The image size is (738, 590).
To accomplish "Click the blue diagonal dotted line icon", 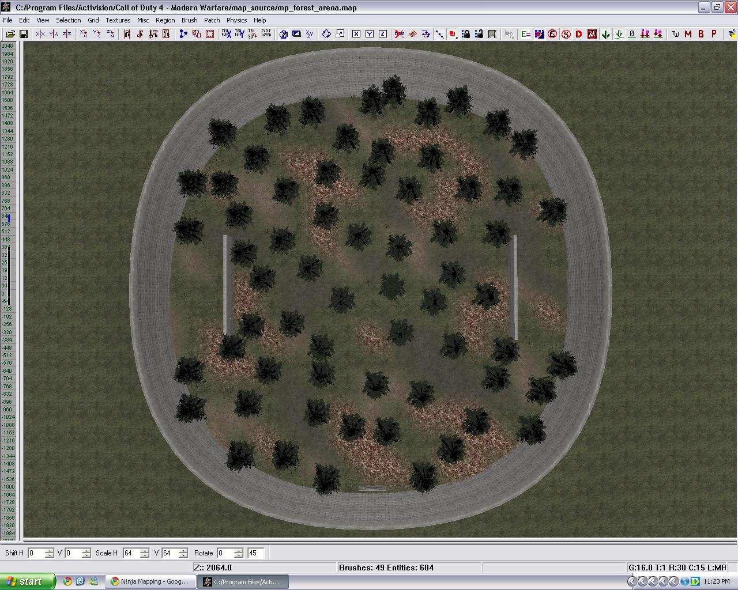I will coord(439,34).
